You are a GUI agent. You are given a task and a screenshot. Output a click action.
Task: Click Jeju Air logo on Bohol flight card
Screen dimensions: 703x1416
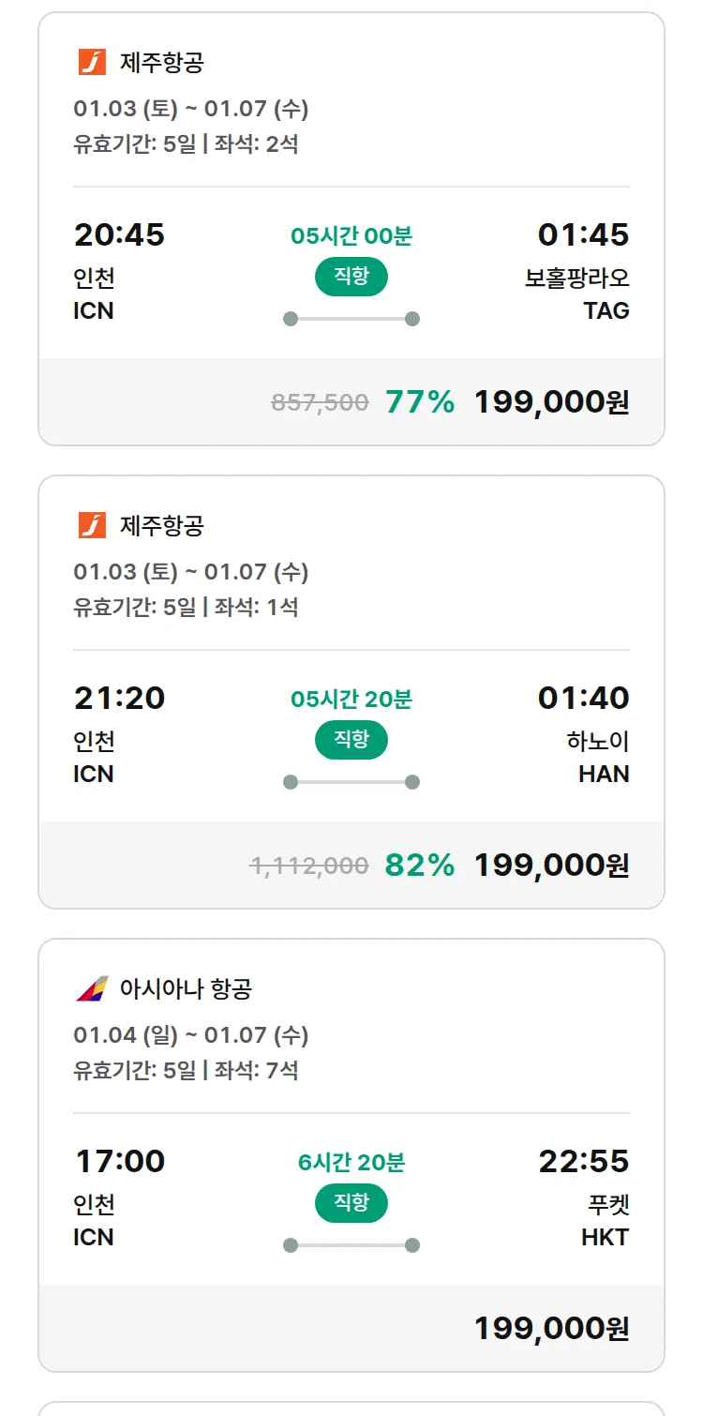tap(92, 63)
